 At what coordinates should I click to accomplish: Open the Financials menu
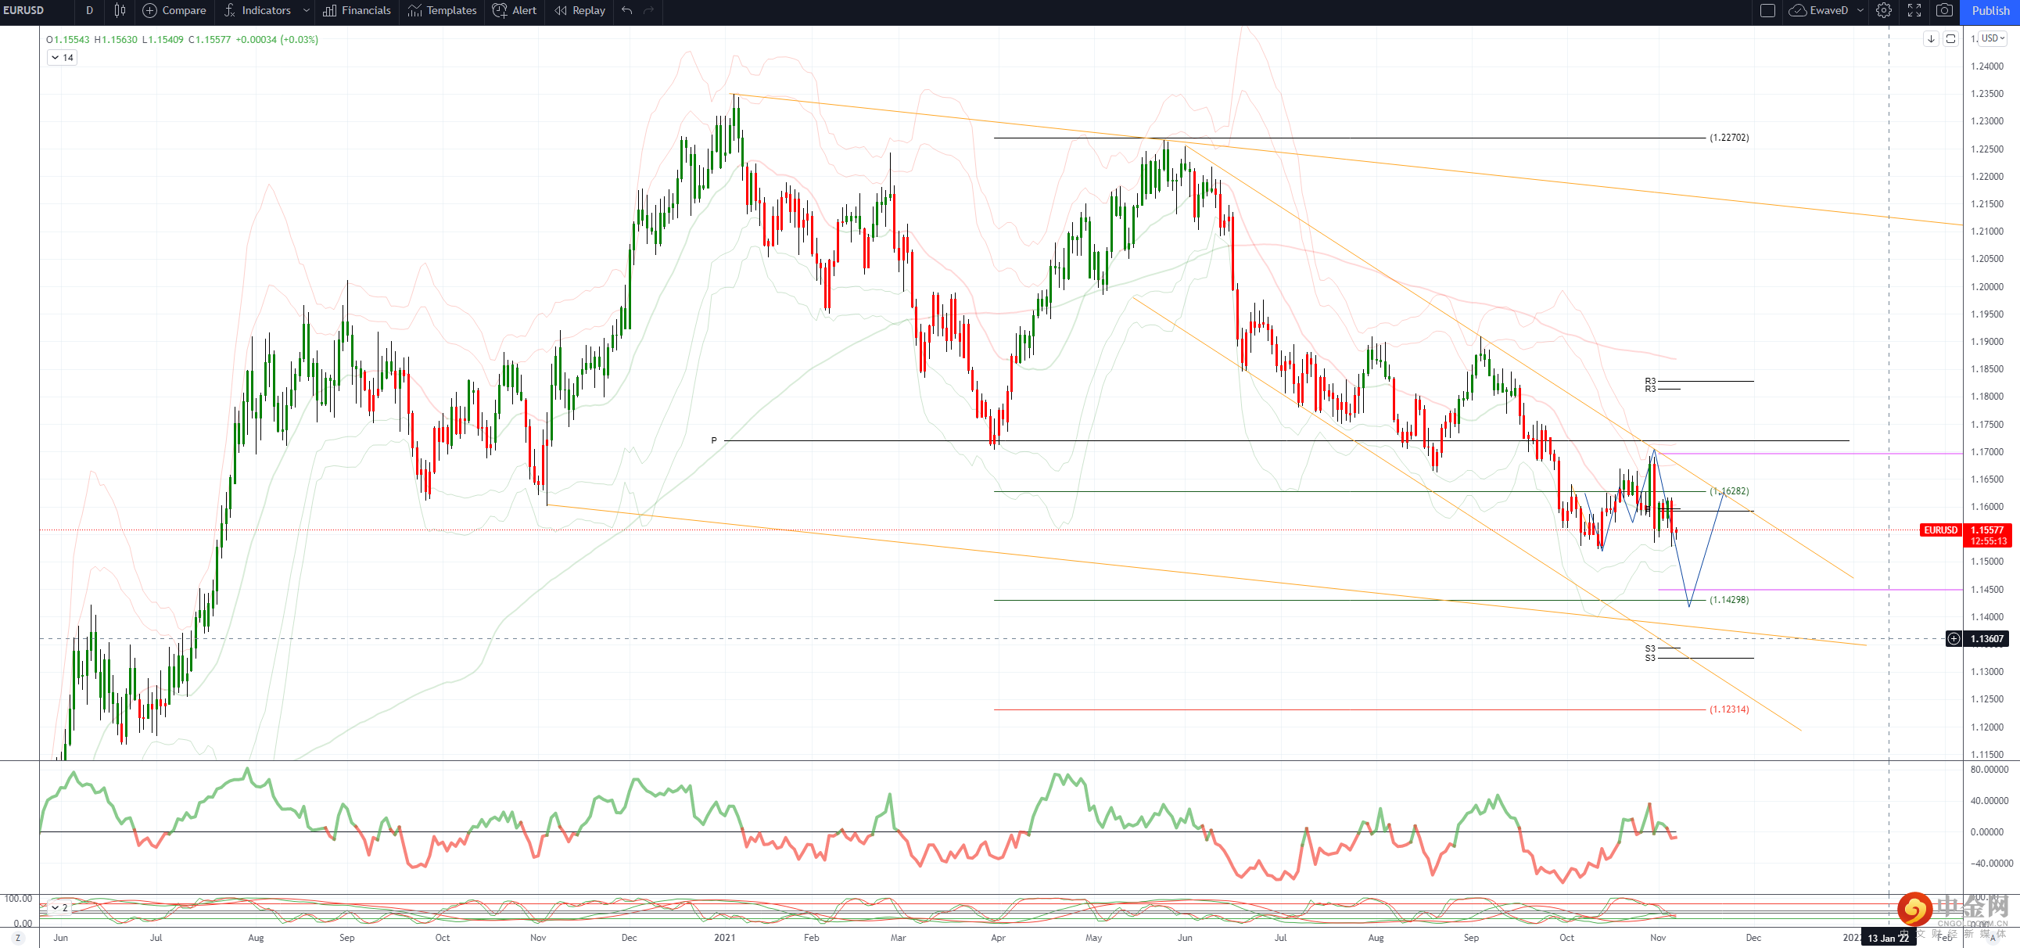[357, 10]
